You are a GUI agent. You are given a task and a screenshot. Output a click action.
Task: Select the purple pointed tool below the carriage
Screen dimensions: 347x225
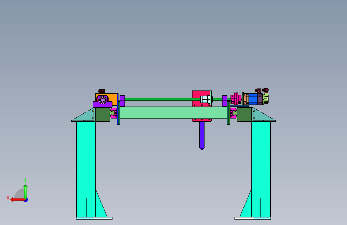[202, 136]
